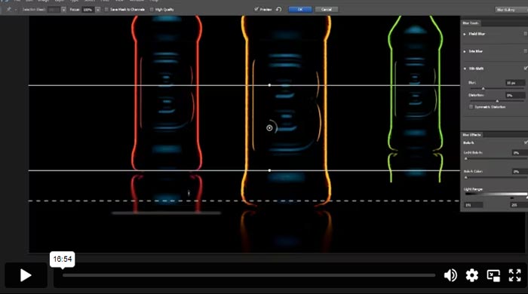Image resolution: width=528 pixels, height=294 pixels.
Task: Select the Blur Effects panel tab
Action: pyautogui.click(x=471, y=134)
